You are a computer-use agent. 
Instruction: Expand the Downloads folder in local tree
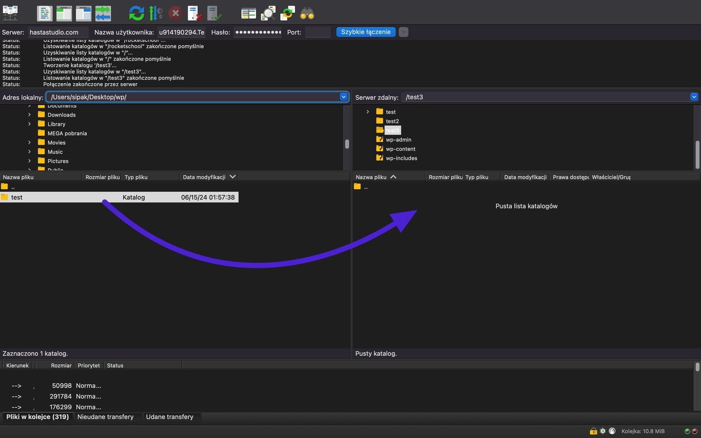[x=29, y=115]
